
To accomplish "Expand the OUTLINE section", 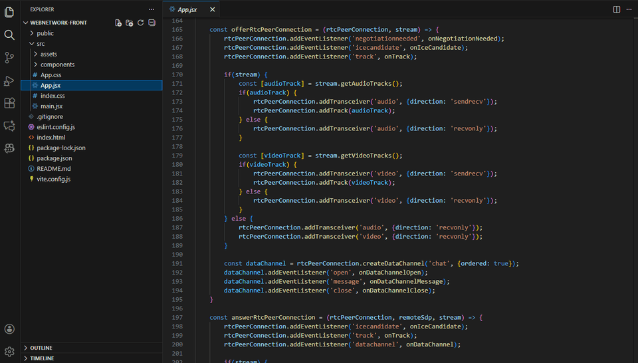I will point(41,348).
